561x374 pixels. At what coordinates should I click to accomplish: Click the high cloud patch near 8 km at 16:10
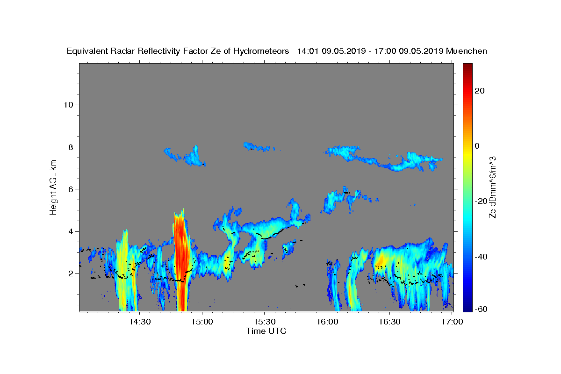pos(344,152)
